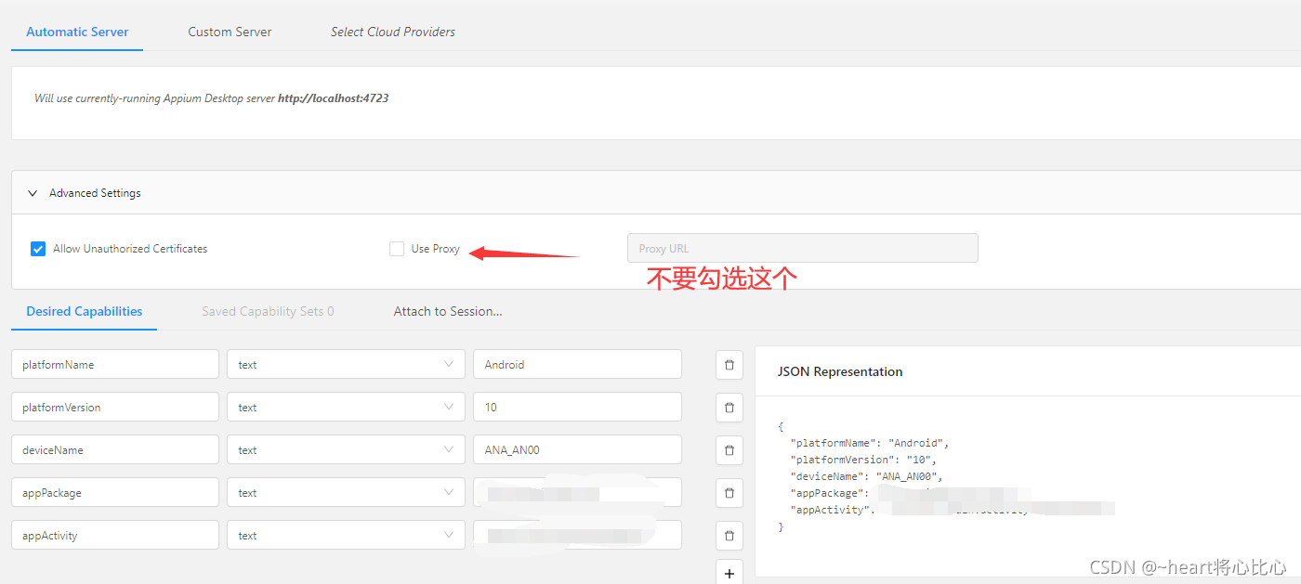Edit the Android platformName value field
The width and height of the screenshot is (1301, 584).
click(x=576, y=364)
